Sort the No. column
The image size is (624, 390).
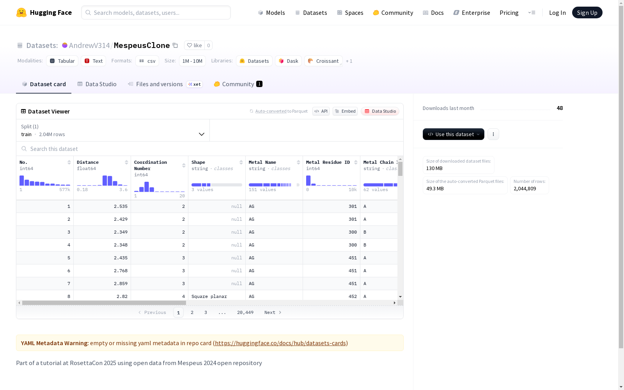[x=69, y=162]
